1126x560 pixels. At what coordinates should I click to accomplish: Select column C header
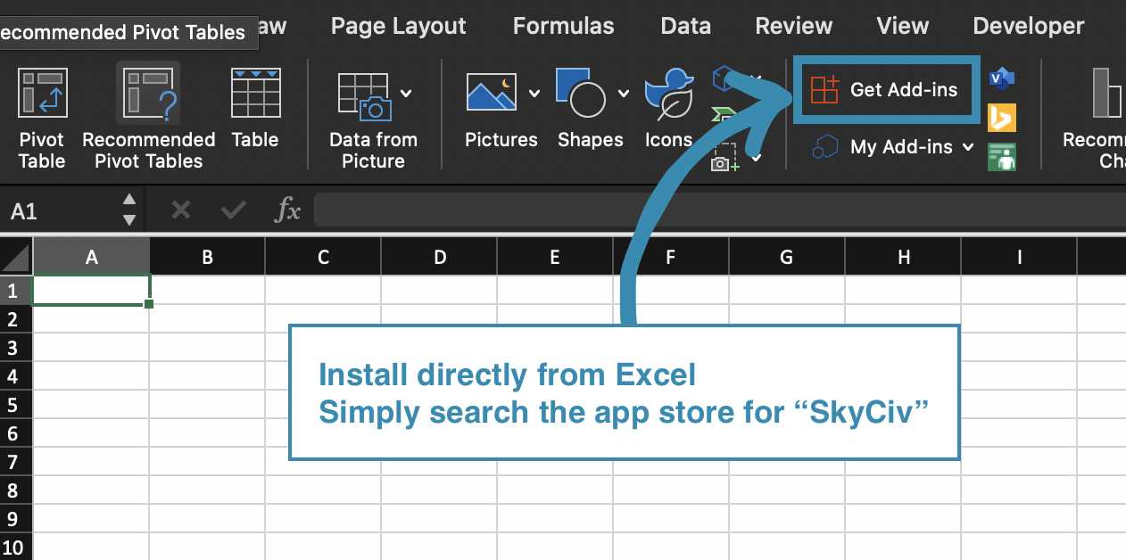(323, 257)
